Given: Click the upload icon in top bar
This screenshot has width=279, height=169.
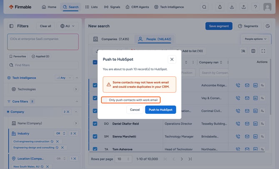Looking at the screenshot, I should 244,7.
